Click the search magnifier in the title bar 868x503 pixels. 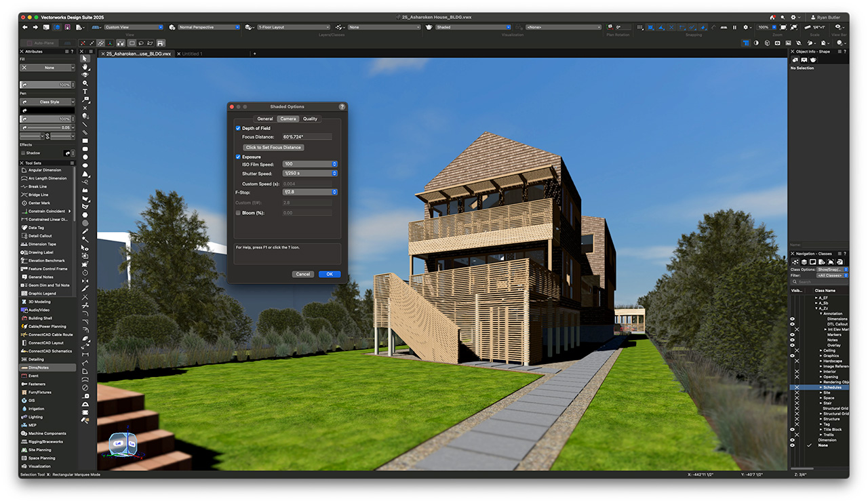[x=782, y=17]
